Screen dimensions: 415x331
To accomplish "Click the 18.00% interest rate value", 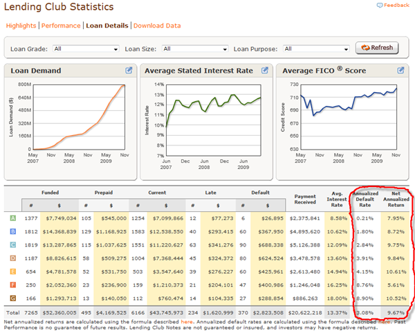I will 337,298.
